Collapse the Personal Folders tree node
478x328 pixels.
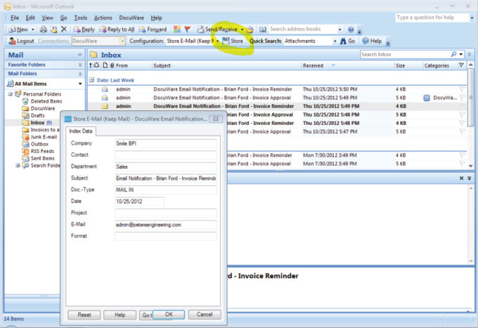tap(10, 94)
